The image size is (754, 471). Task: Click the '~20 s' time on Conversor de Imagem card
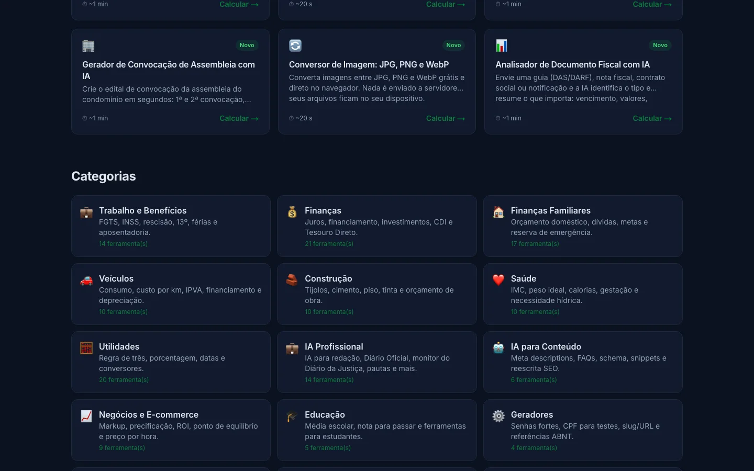click(x=301, y=118)
